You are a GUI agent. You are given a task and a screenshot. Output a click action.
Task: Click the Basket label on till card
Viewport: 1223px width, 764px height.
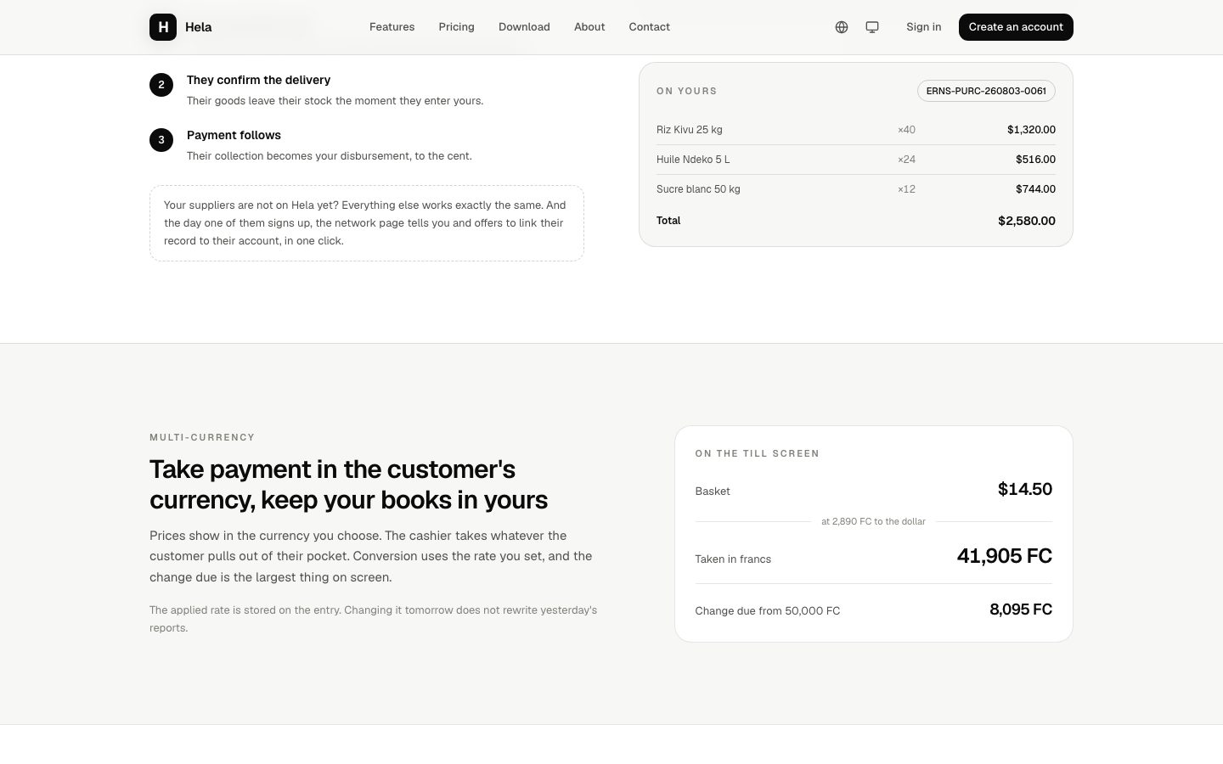(x=713, y=492)
